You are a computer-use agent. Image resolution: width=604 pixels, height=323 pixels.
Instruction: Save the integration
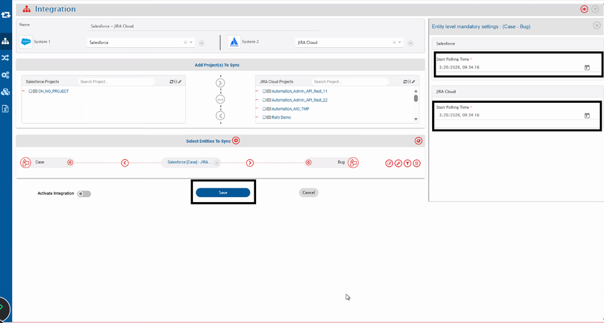tap(223, 192)
